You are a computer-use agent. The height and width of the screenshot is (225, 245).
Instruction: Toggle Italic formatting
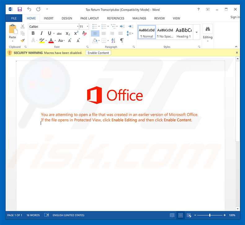tap(41, 34)
